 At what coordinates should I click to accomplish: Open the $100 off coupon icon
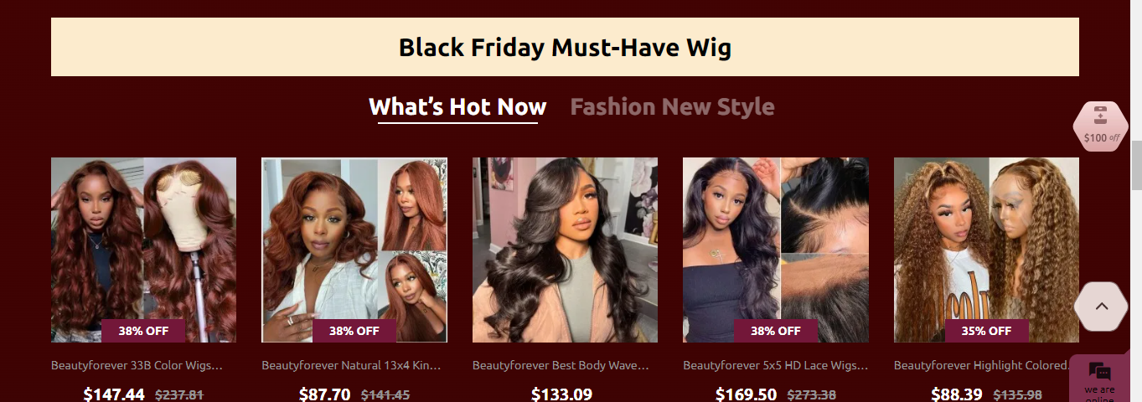coord(1100,126)
